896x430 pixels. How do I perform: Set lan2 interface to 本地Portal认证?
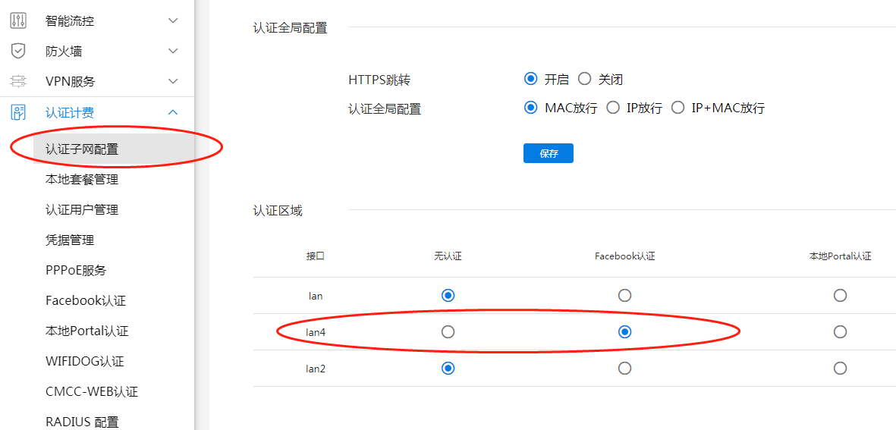click(x=840, y=368)
